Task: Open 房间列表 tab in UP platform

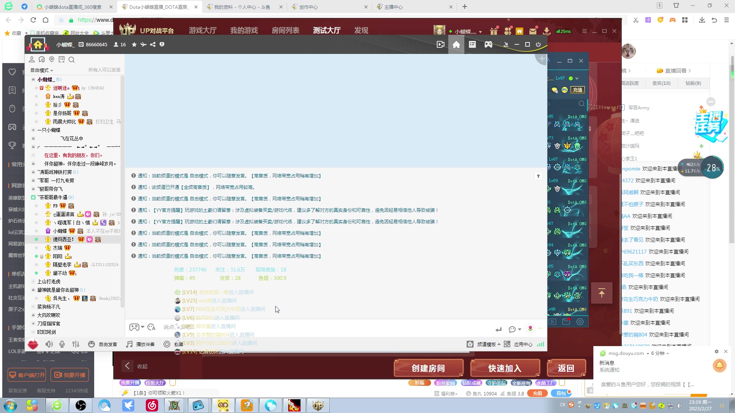Action: click(x=285, y=31)
